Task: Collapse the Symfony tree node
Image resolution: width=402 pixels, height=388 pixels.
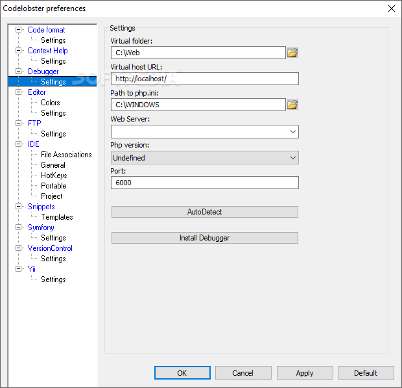Action: coord(18,227)
